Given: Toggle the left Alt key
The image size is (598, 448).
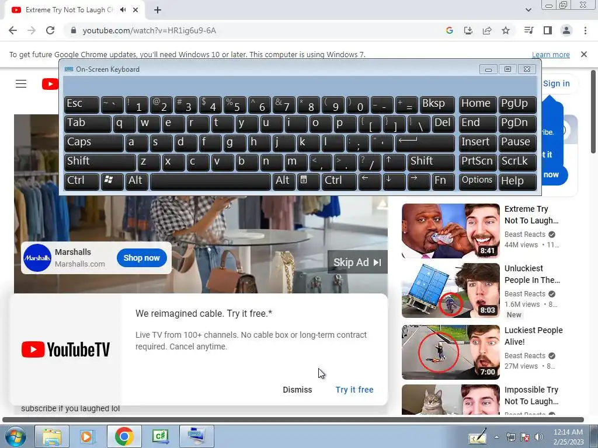Looking at the screenshot, I should (x=137, y=181).
